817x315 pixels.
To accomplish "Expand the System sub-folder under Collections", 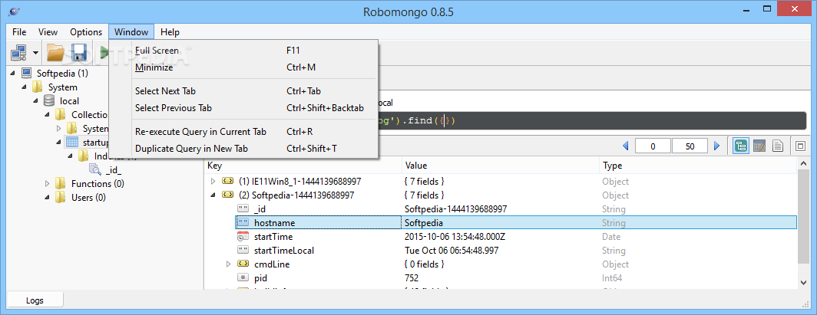I will point(59,128).
